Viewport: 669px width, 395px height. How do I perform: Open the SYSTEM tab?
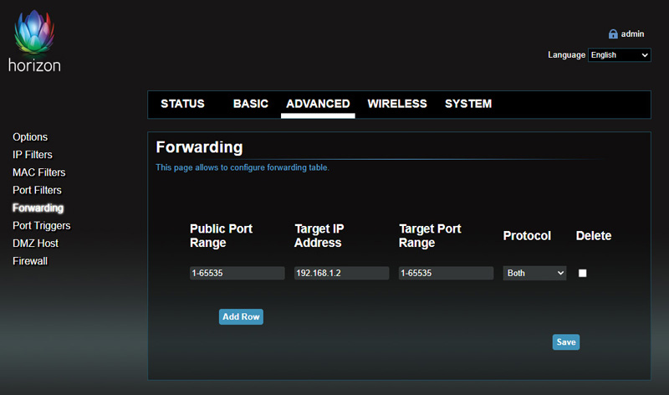(468, 104)
